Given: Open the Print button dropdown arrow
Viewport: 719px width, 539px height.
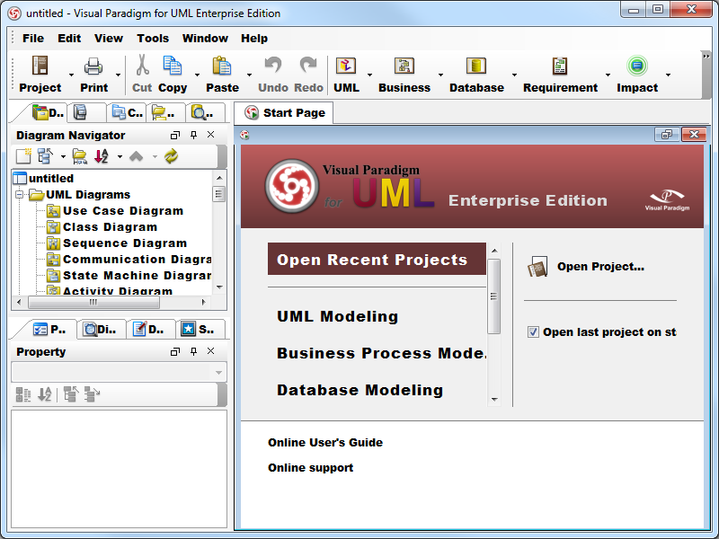Looking at the screenshot, I should [x=118, y=75].
